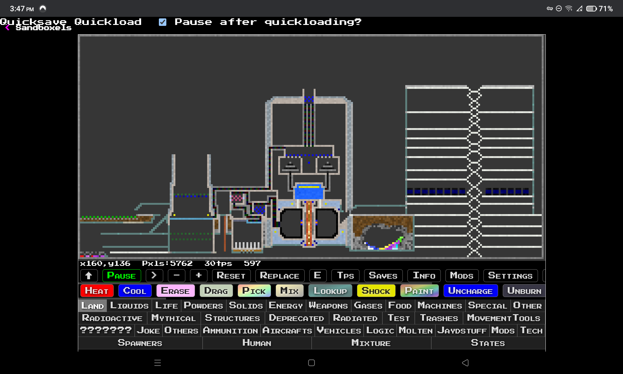The image size is (623, 374).
Task: Enable the Uncharge tool
Action: pos(471,291)
